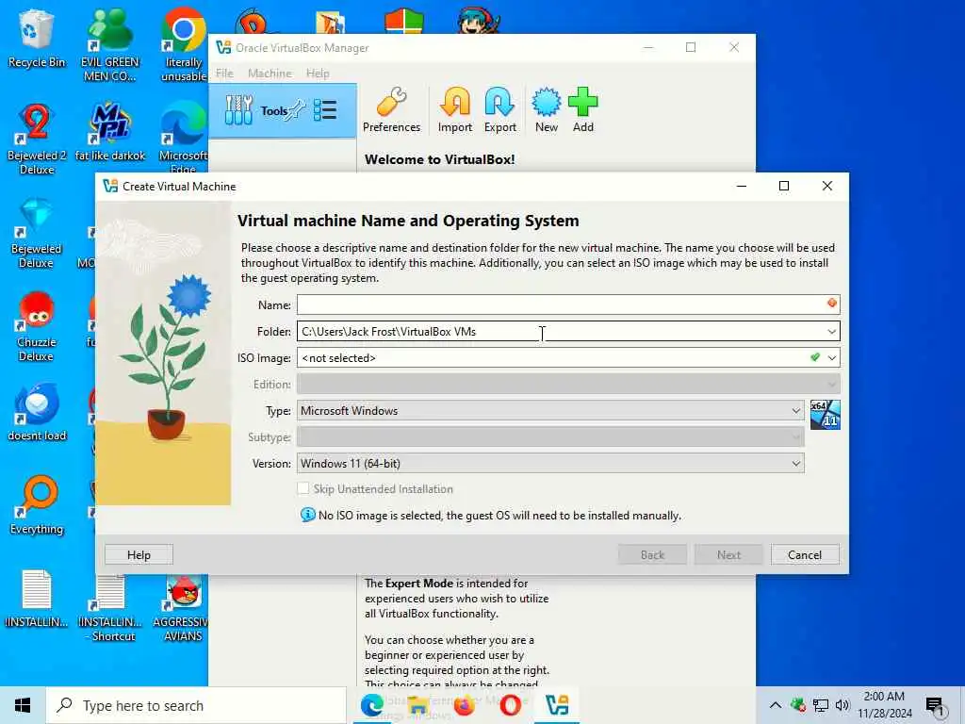Maximize the Create Virtual Machine dialog
The height and width of the screenshot is (724, 965).
[783, 186]
